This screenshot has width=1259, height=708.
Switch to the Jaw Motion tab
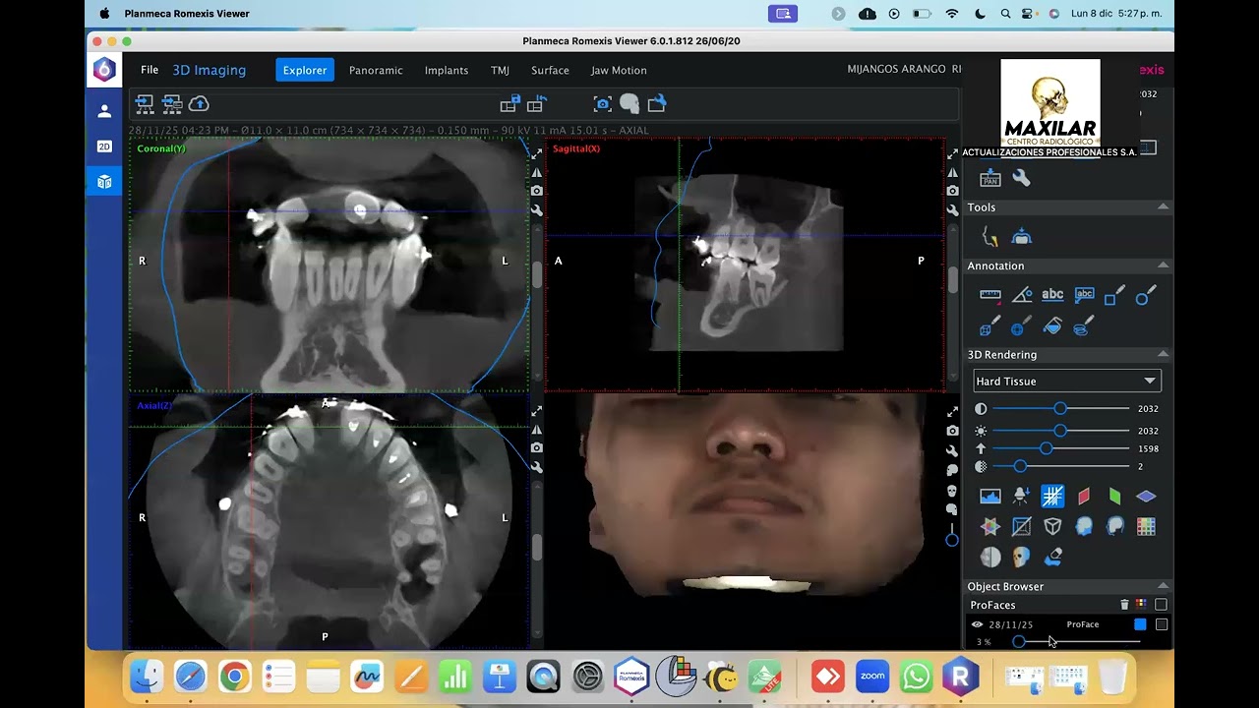click(x=619, y=70)
